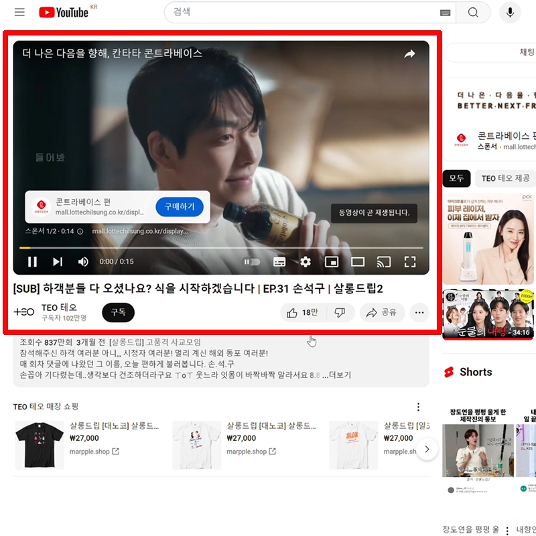Click the 구매하기 button on ad
Viewport: 536px width, 536px height.
(180, 206)
